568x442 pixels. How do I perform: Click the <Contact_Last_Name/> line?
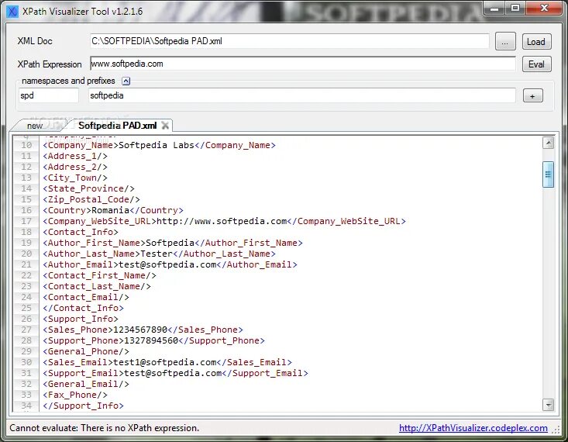(97, 287)
